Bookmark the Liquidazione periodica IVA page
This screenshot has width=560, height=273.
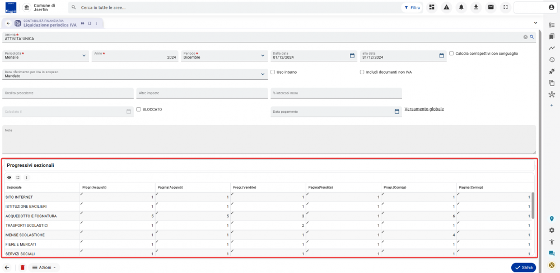click(x=90, y=23)
